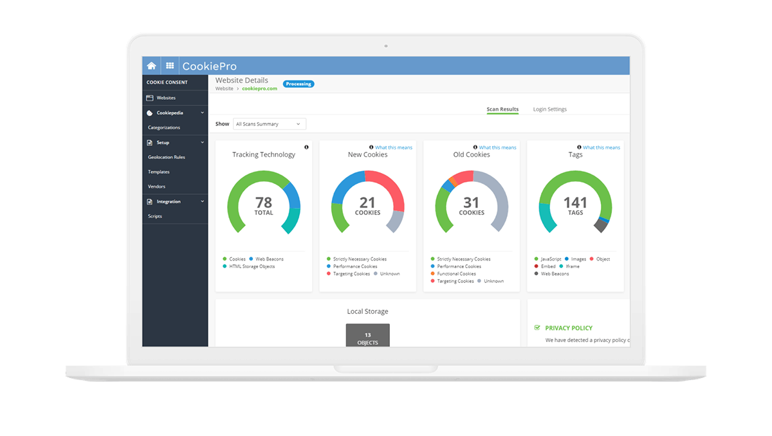Open the apps grid icon
The width and height of the screenshot is (772, 436).
click(170, 66)
